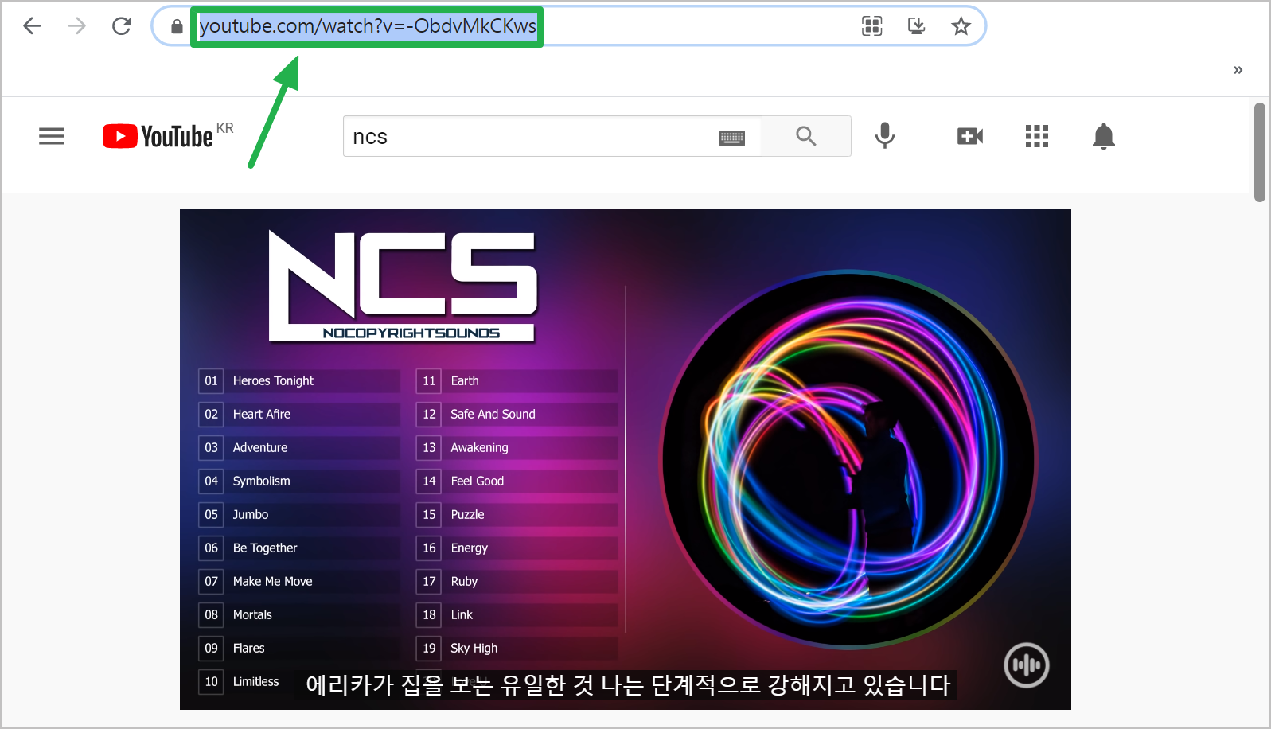Click track 08 Mortals
Image resolution: width=1271 pixels, height=729 pixels.
[x=299, y=614]
